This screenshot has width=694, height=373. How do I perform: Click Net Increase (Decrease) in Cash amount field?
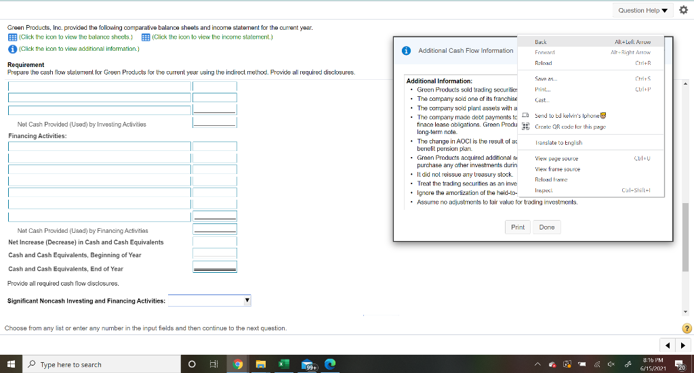point(215,241)
